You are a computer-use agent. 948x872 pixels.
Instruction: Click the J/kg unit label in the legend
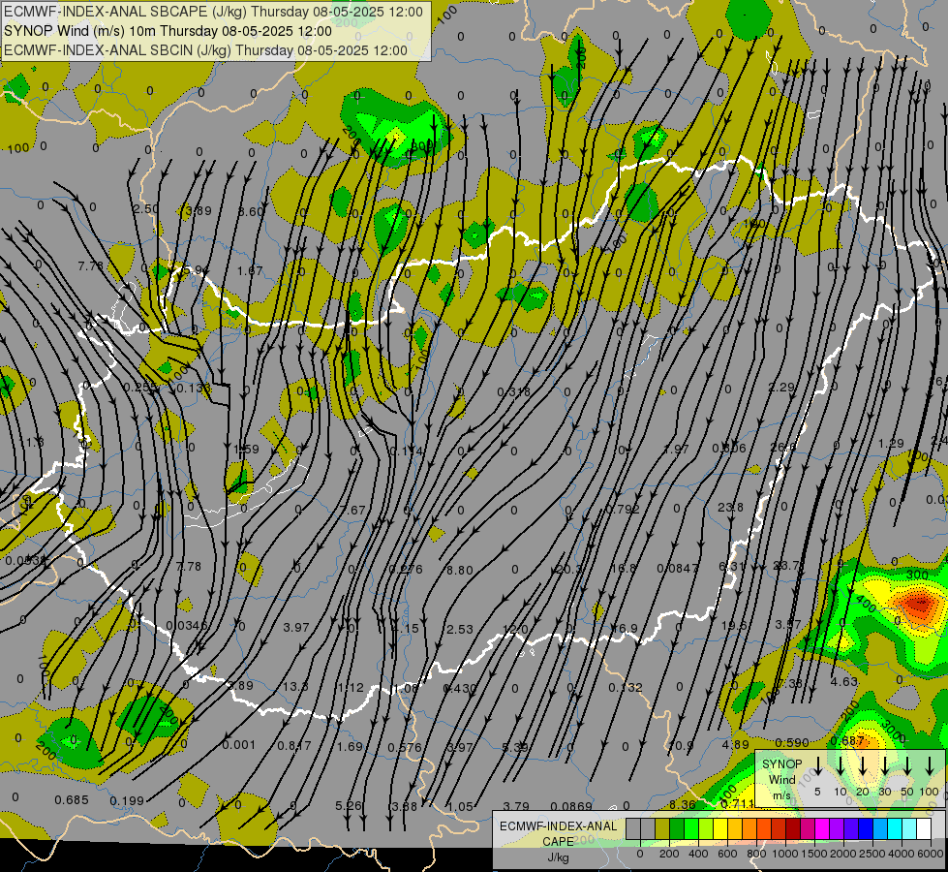click(558, 857)
